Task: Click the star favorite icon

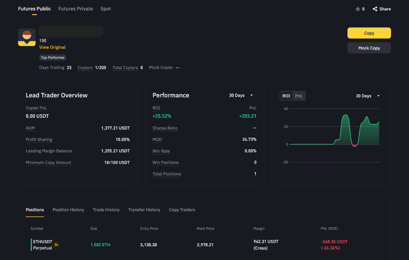Action: (x=358, y=9)
